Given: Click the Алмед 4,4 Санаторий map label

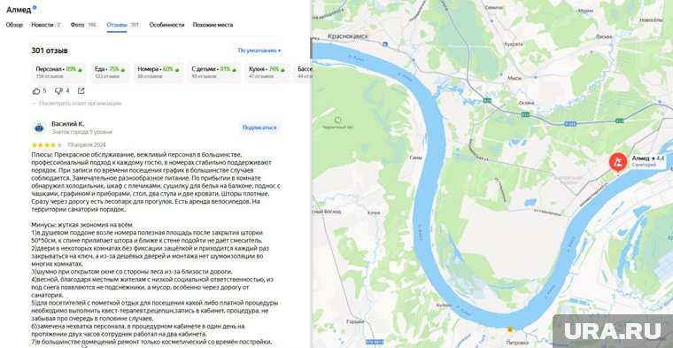Looking at the screenshot, I should coord(647,161).
